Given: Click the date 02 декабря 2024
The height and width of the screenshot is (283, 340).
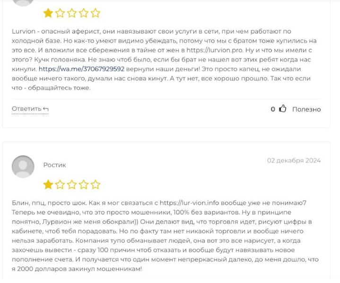Looking at the screenshot, I should point(294,160).
